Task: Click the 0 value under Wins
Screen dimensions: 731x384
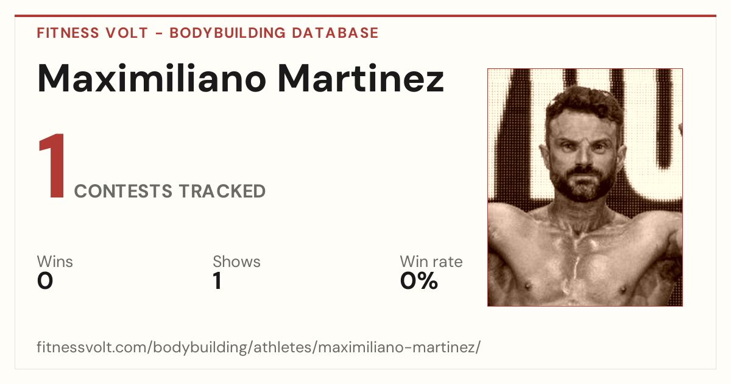Action: 45,281
